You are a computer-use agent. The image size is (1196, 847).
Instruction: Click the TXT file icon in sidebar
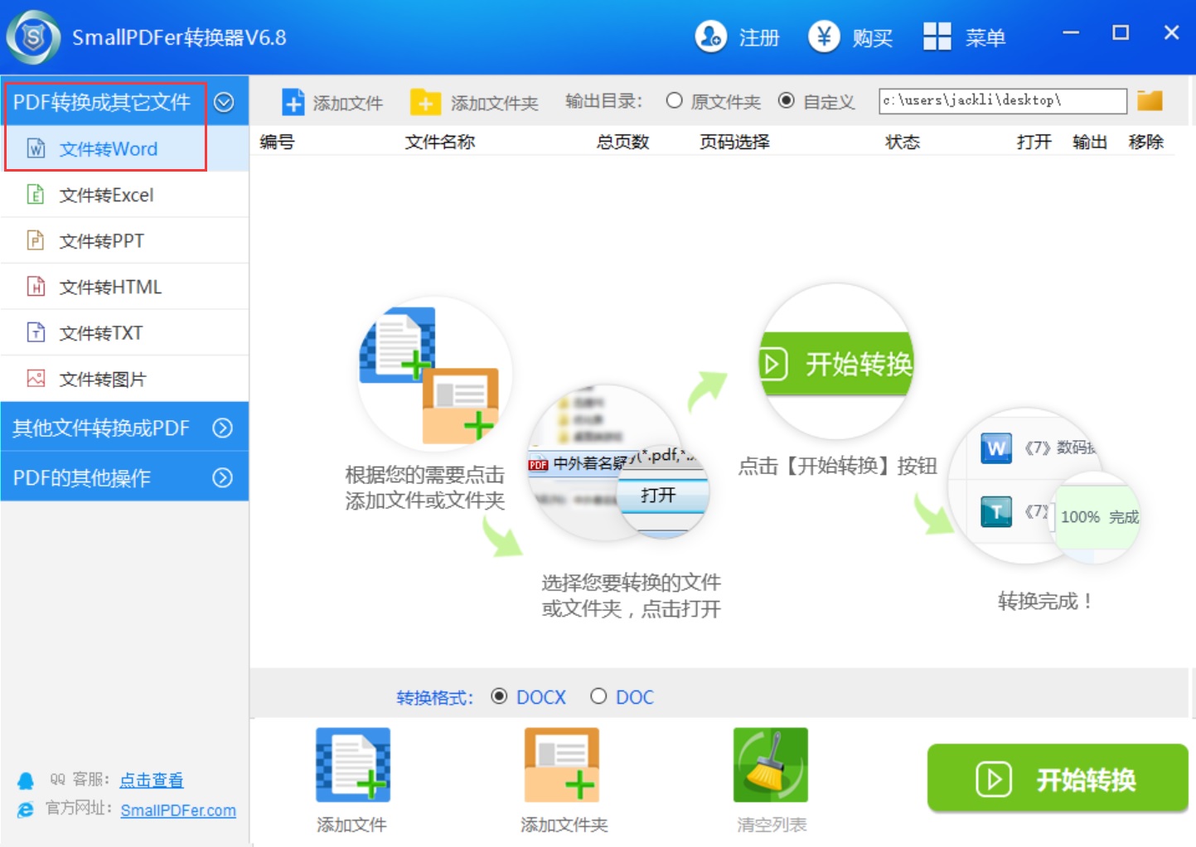tap(36, 332)
